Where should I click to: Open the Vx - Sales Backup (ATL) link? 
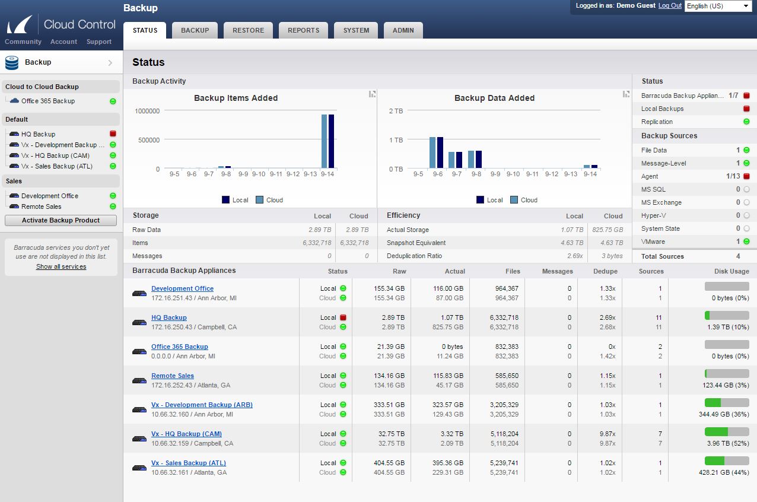[189, 463]
